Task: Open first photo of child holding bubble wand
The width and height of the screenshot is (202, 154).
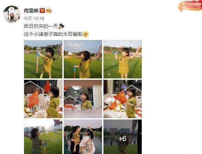Action: pos(43,59)
